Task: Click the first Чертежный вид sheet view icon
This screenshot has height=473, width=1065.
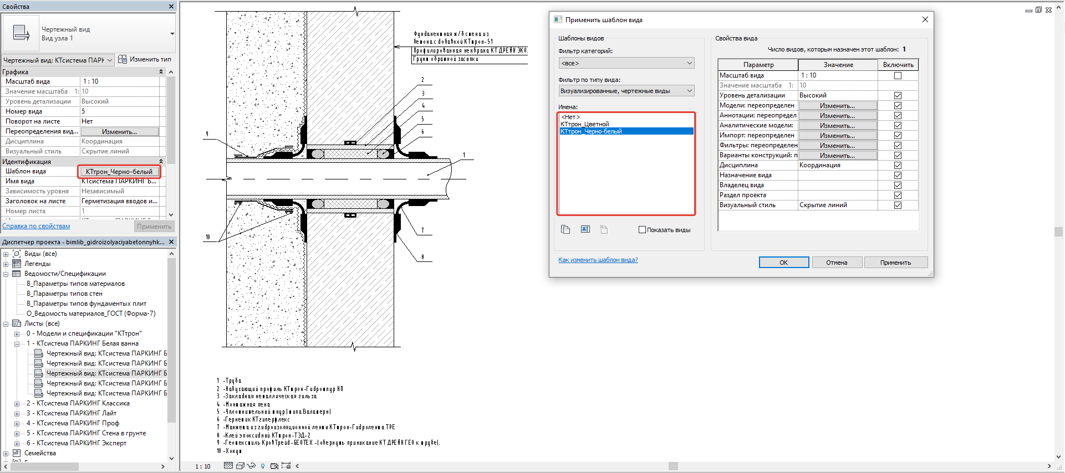Action: [x=39, y=353]
